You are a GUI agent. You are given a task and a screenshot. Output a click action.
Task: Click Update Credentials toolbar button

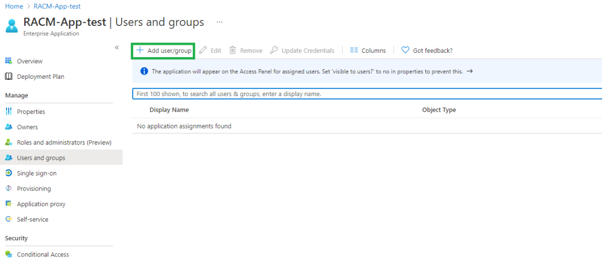pyautogui.click(x=302, y=51)
